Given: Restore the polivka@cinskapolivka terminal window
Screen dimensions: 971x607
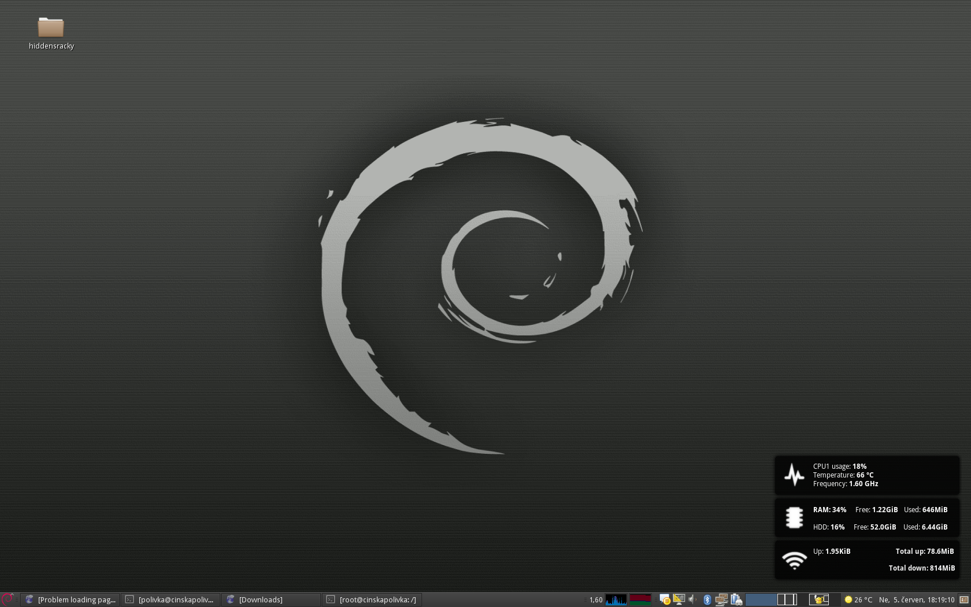Looking at the screenshot, I should [171, 599].
